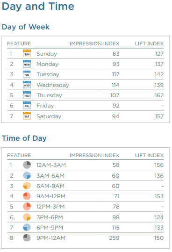Click the Time of Day Feature header
Image resolution: width=172 pixels, height=252 pixels.
[x=19, y=155]
